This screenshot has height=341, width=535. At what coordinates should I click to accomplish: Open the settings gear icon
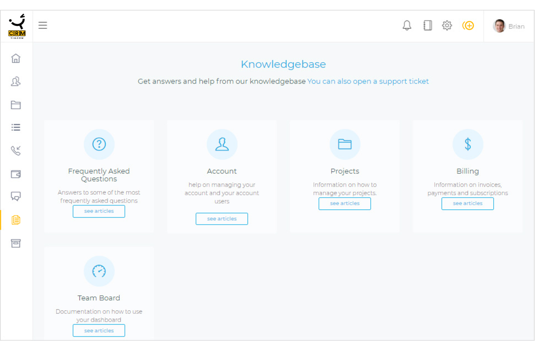447,26
